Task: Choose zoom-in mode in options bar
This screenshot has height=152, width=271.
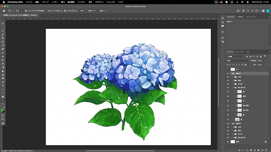Action: [17, 11]
